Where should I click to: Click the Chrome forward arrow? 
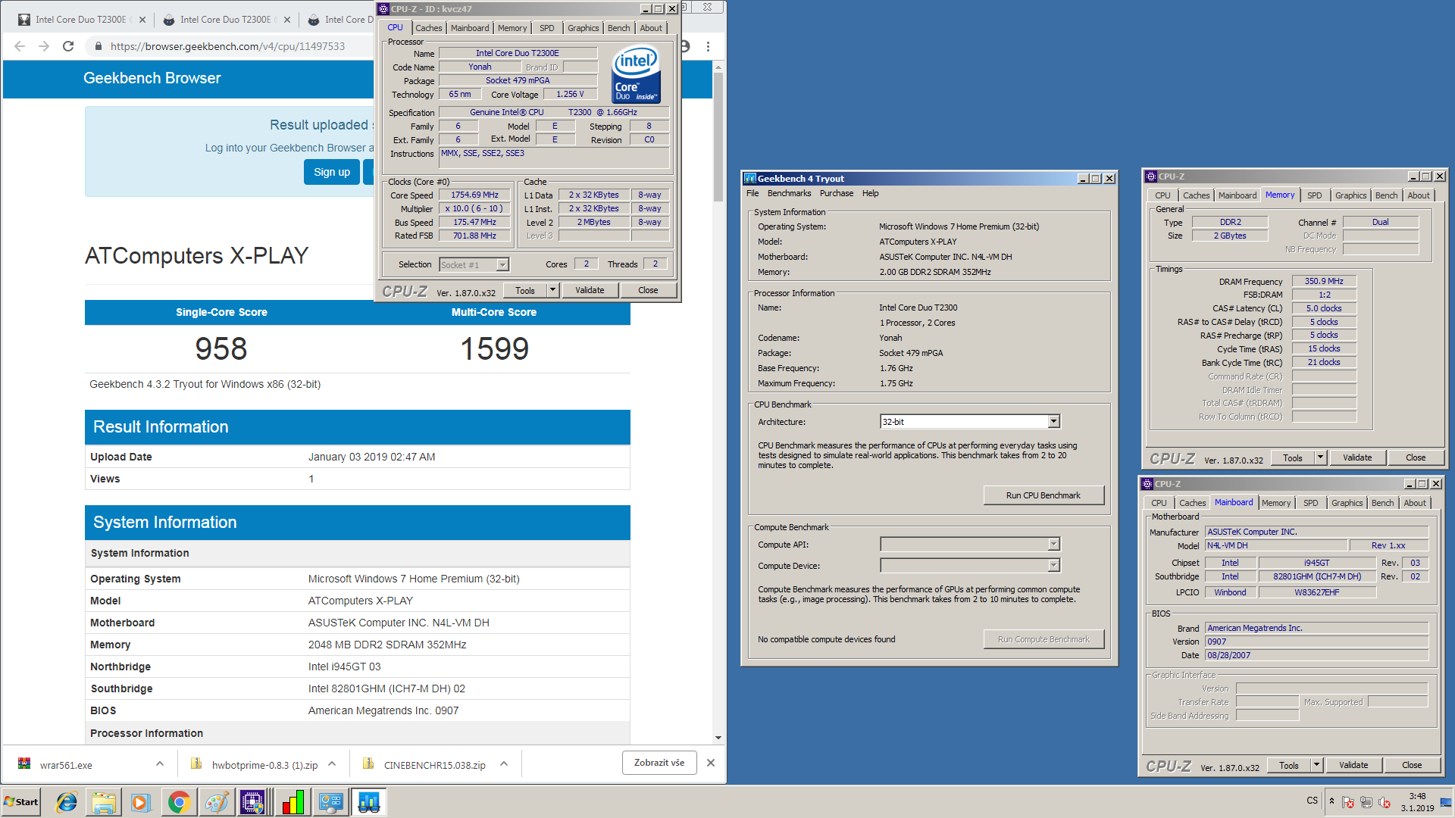click(x=44, y=46)
